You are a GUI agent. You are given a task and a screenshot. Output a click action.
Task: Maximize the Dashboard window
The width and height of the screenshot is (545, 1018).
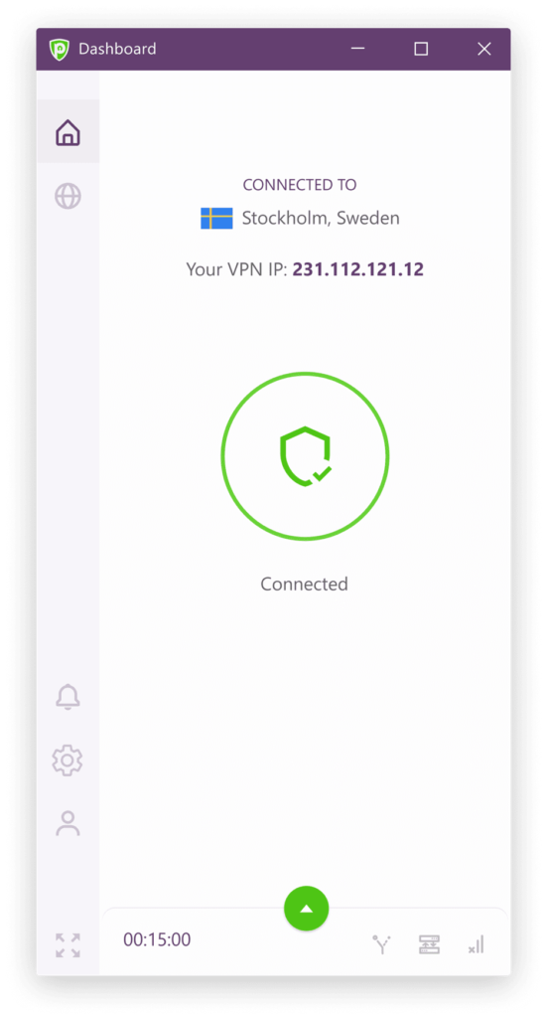[421, 49]
